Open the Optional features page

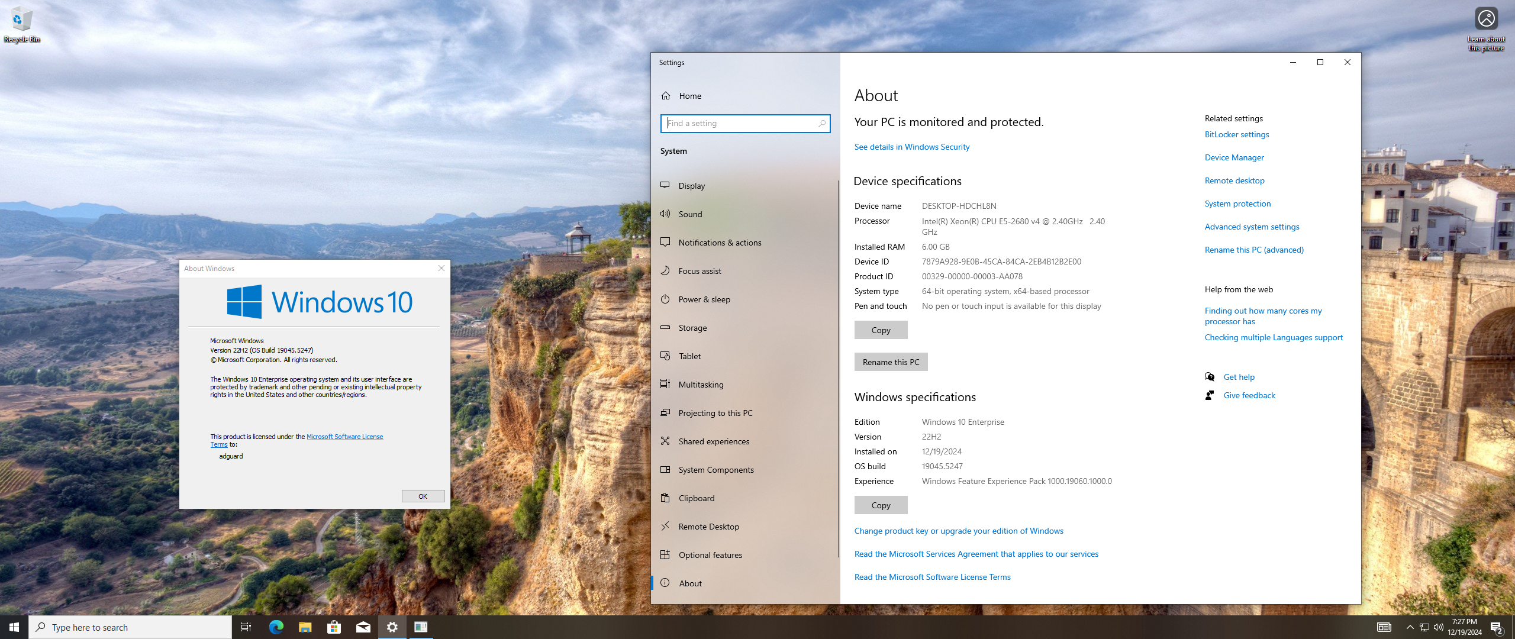(x=710, y=555)
